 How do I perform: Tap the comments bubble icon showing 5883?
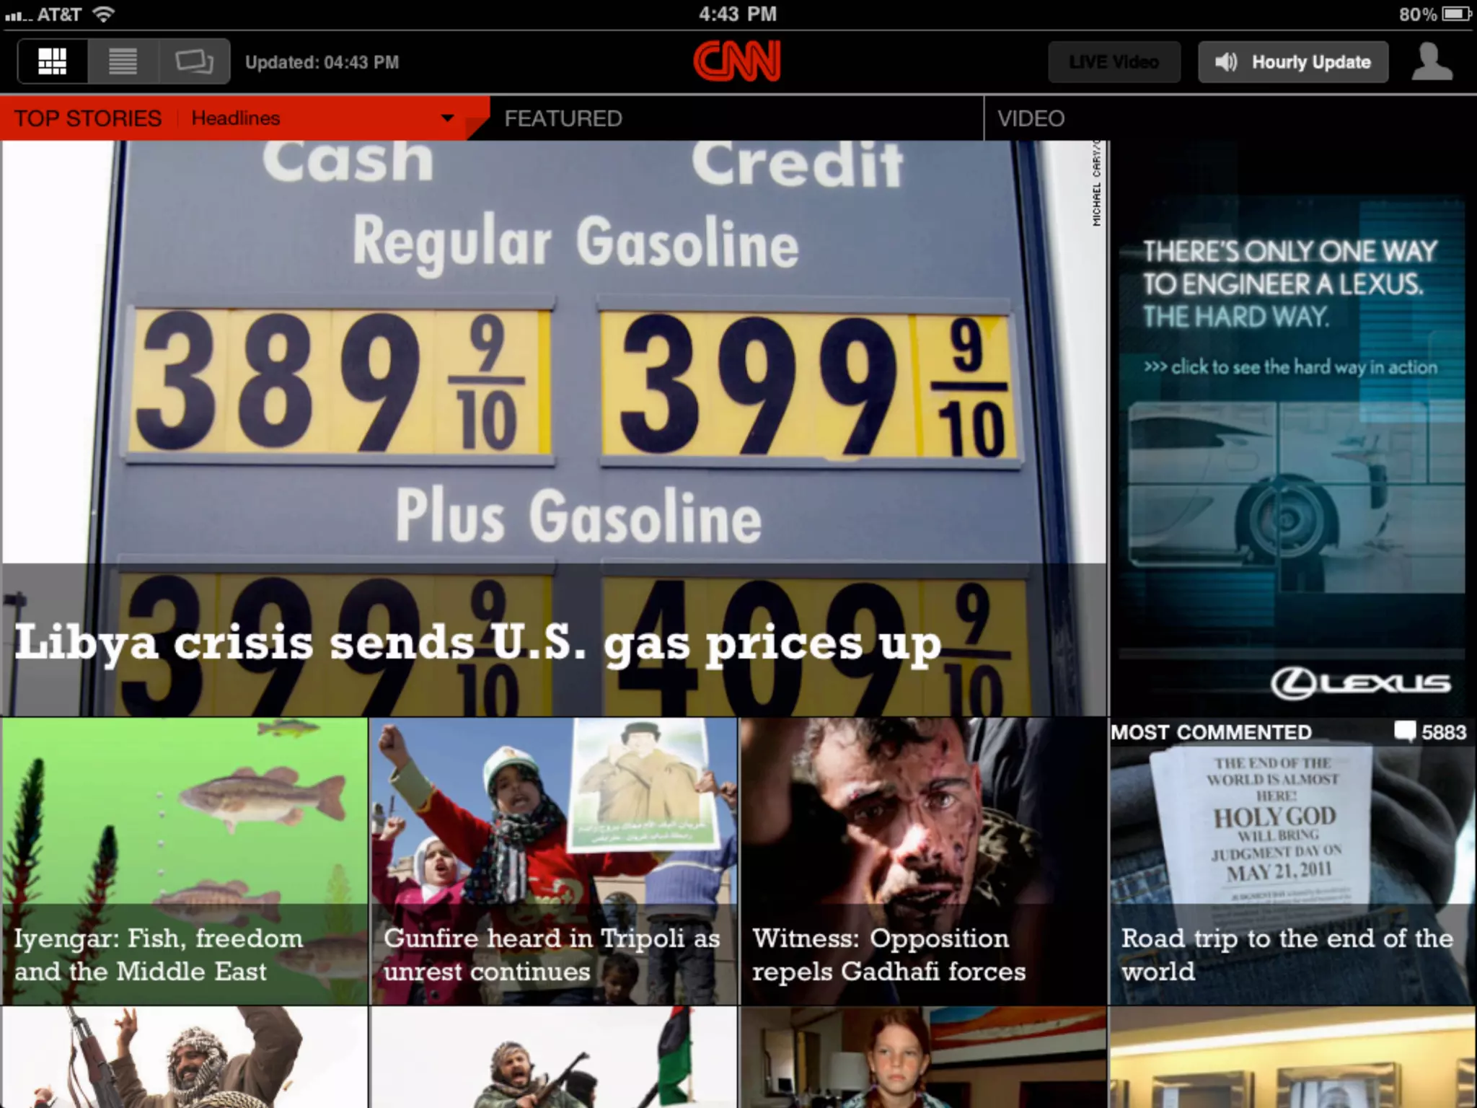[1405, 731]
